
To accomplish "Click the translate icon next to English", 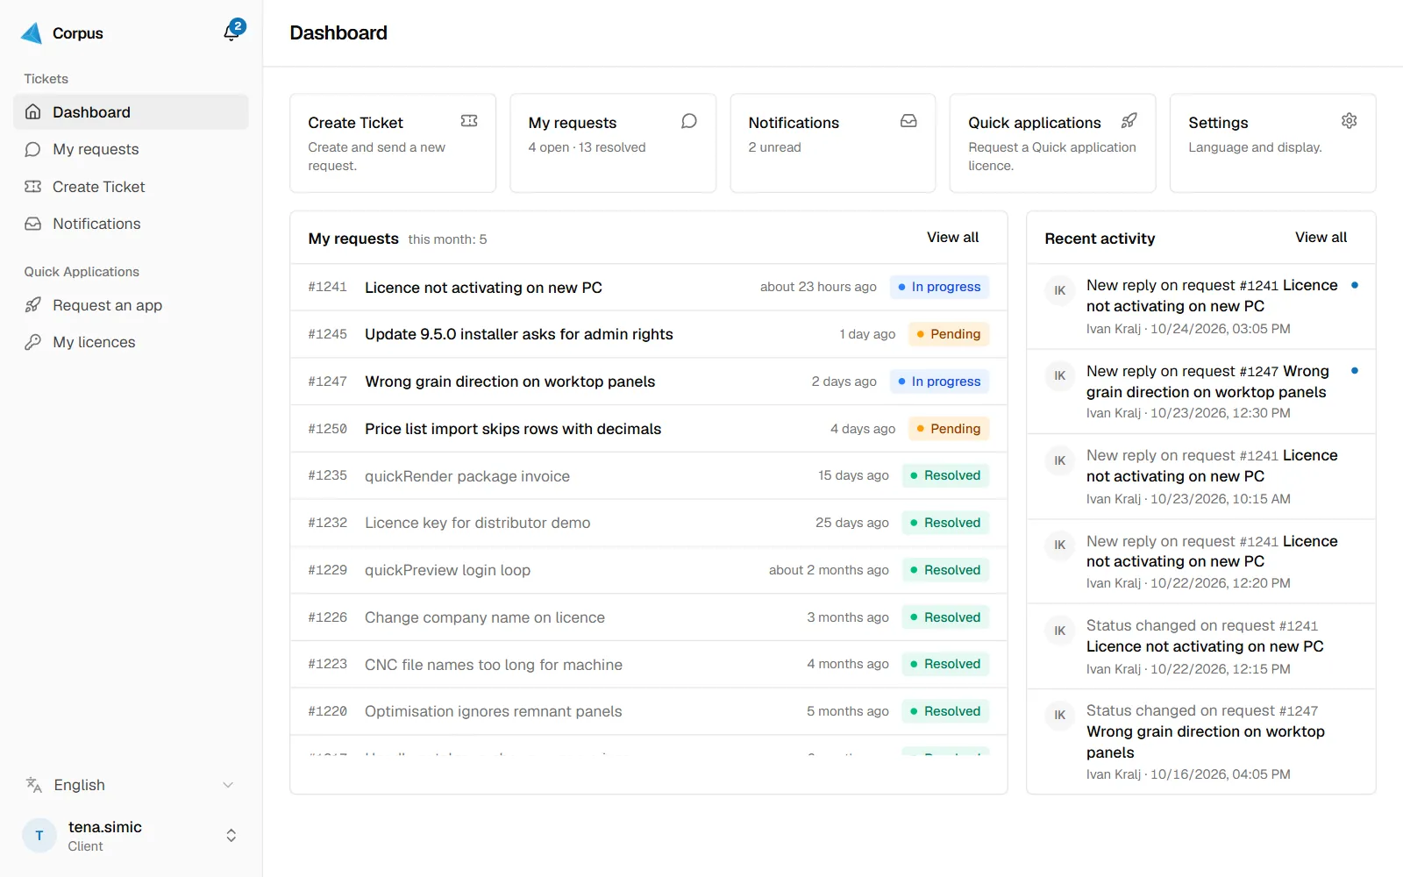I will 34,785.
